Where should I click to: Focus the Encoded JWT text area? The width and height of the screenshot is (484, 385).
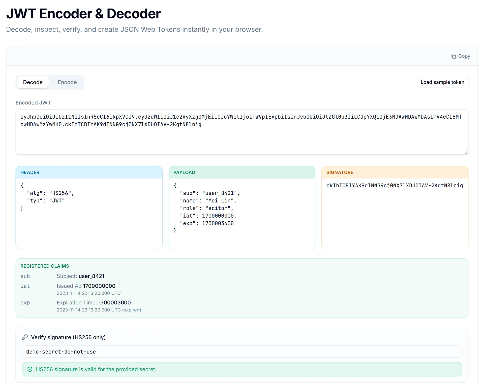tap(242, 132)
